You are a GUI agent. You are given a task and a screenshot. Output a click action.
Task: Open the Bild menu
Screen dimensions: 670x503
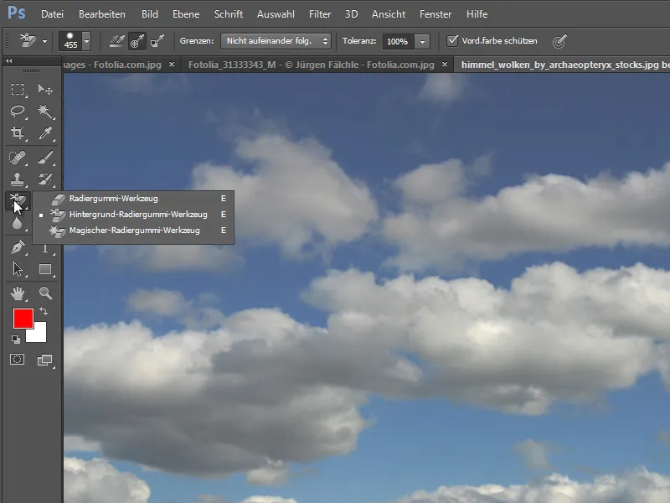[150, 14]
